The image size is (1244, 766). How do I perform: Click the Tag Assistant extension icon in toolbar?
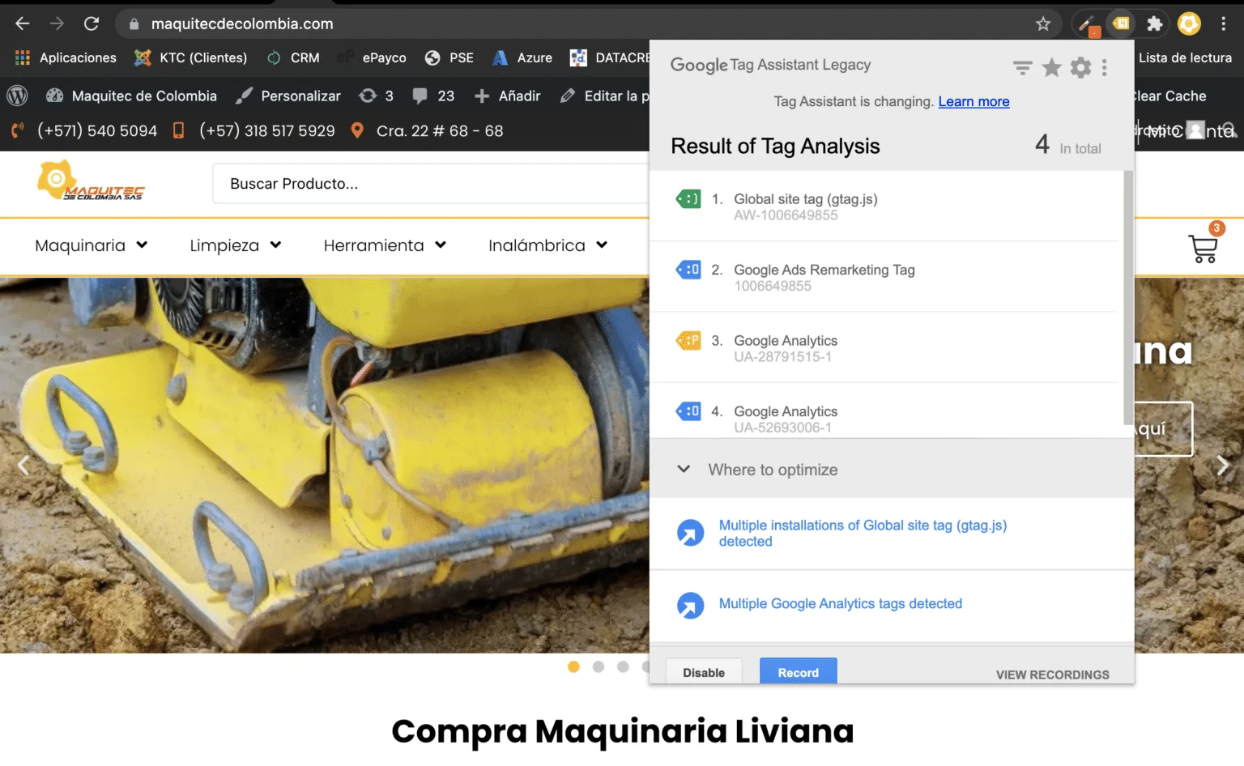1121,23
